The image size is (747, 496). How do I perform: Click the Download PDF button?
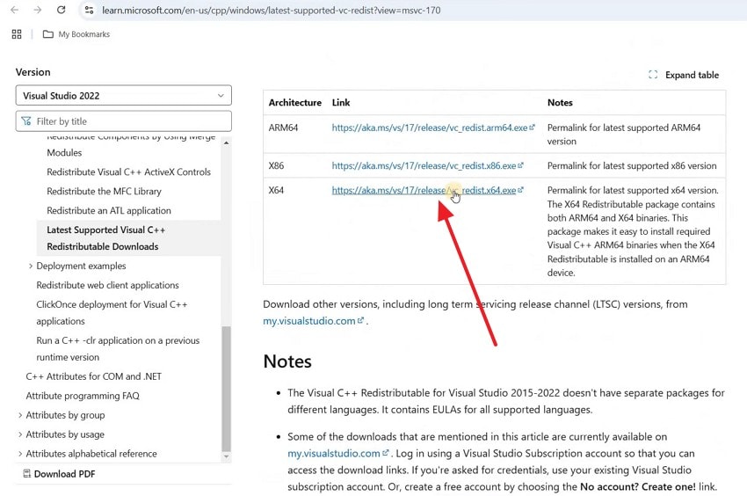click(x=59, y=474)
